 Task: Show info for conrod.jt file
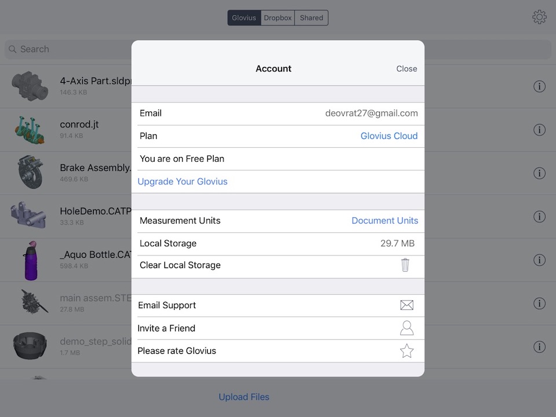[539, 130]
